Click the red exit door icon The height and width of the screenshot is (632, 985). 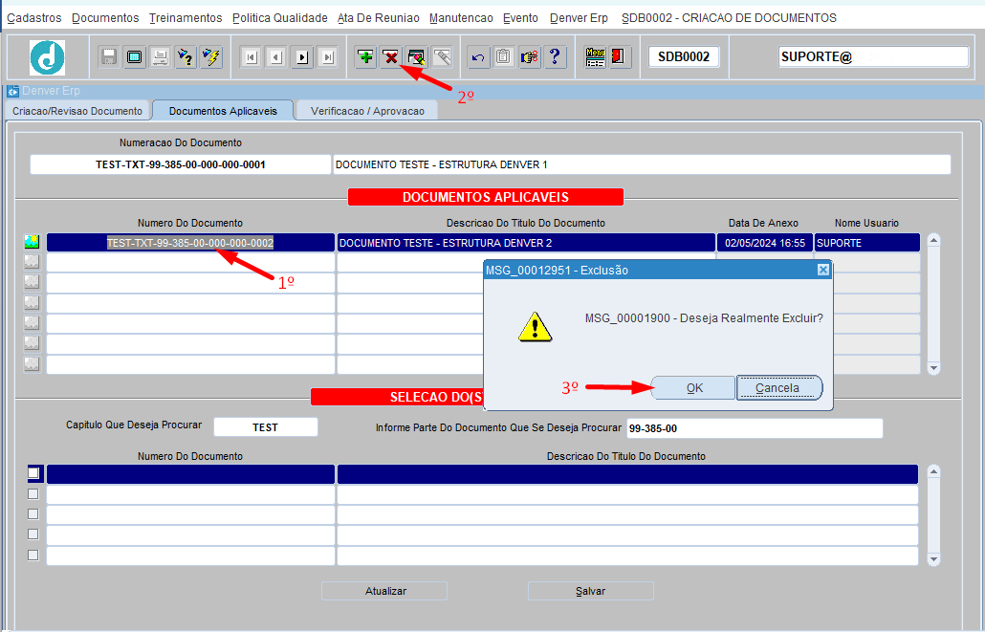619,57
